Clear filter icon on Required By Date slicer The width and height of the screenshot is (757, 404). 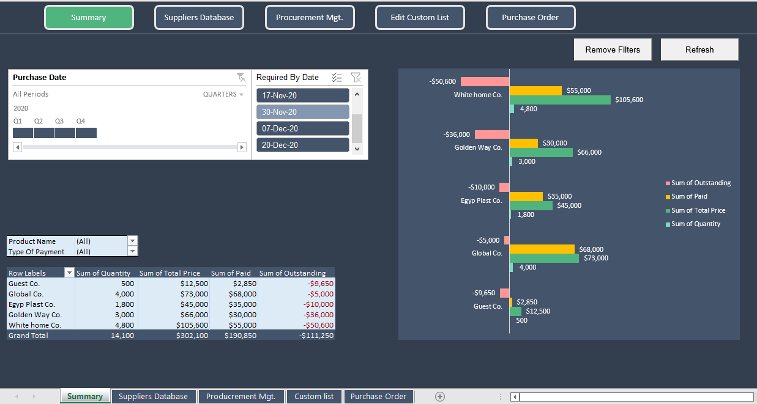(356, 78)
